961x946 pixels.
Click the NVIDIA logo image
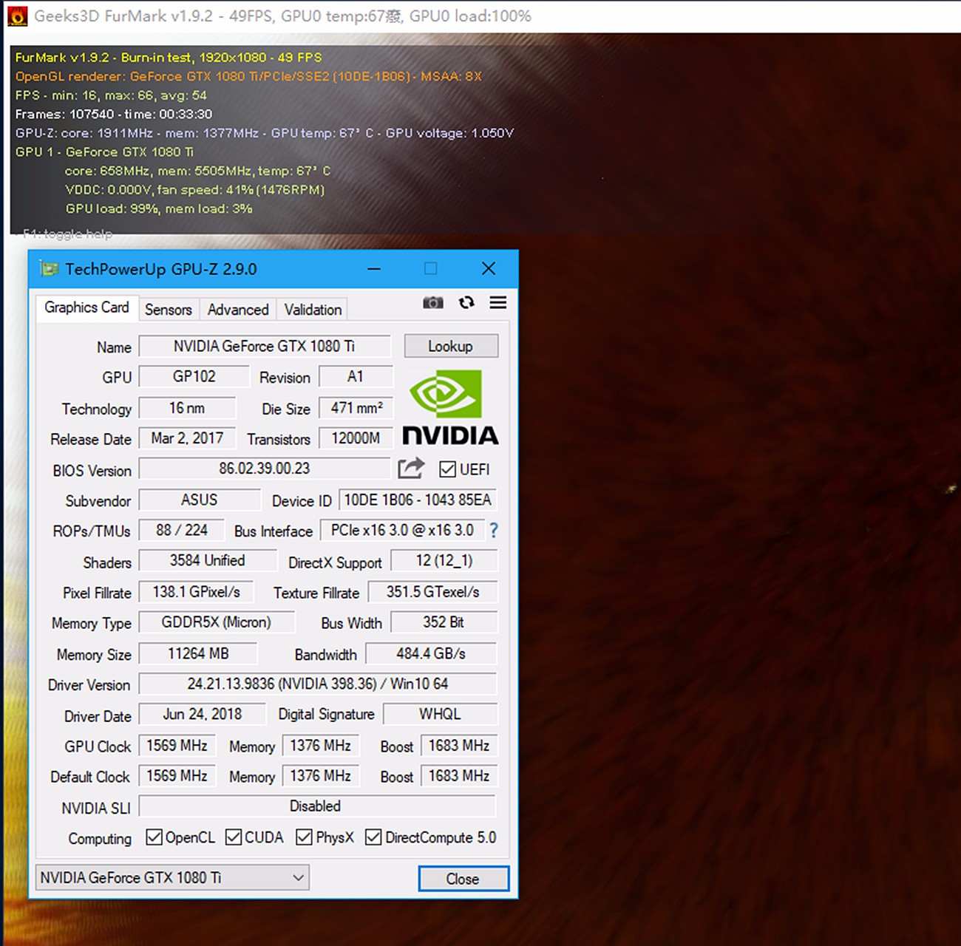point(450,407)
